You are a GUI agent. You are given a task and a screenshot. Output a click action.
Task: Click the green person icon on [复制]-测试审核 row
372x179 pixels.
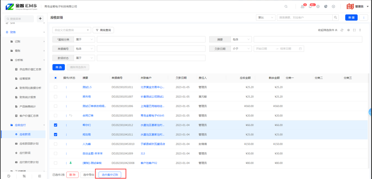click(71, 163)
